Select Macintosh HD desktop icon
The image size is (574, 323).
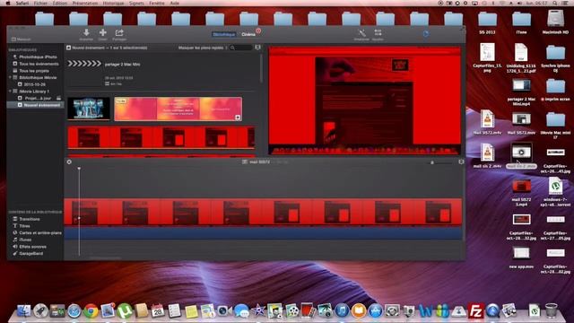[x=555, y=22]
